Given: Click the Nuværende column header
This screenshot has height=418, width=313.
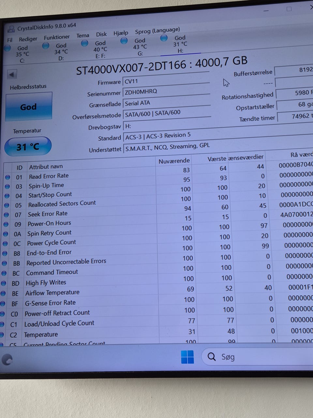Looking at the screenshot, I should pos(174,161).
